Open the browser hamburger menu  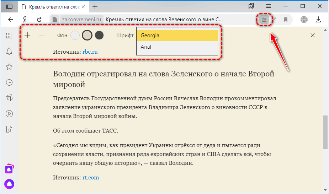pyautogui.click(x=269, y=6)
